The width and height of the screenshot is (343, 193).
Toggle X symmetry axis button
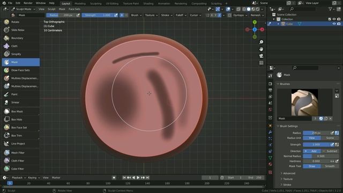pyautogui.click(x=212, y=16)
